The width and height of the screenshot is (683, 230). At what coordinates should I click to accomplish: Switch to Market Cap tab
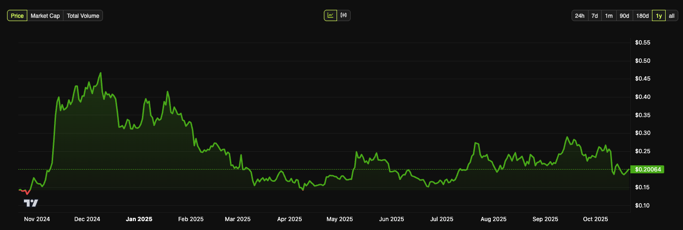tap(45, 16)
